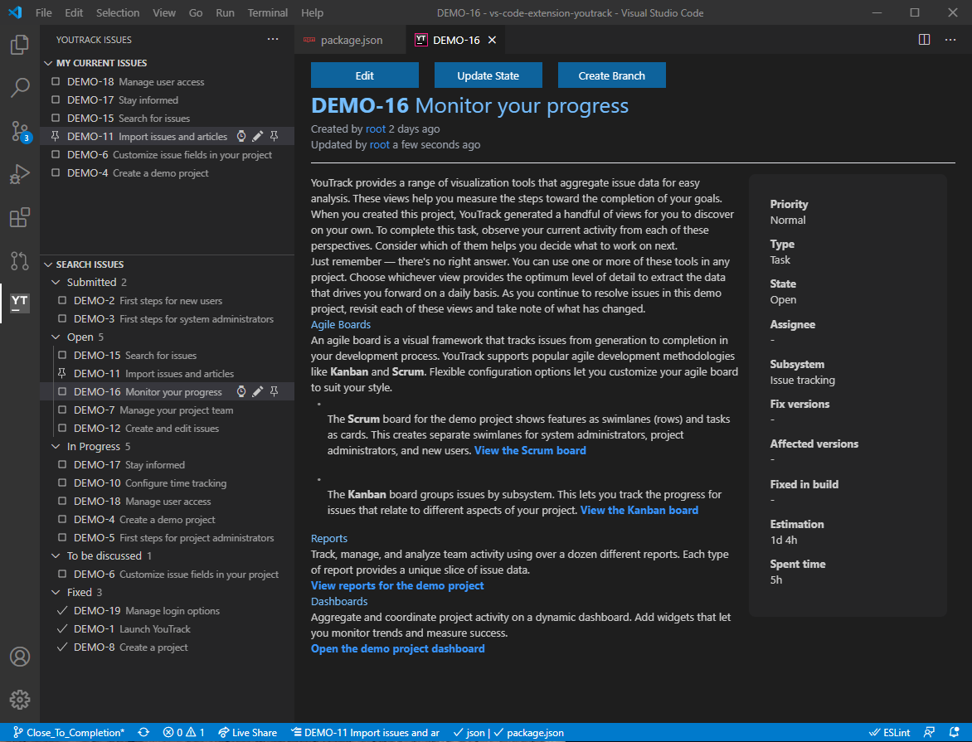Select DEMO-12 Create and edit issues
The image size is (972, 742).
click(167, 429)
